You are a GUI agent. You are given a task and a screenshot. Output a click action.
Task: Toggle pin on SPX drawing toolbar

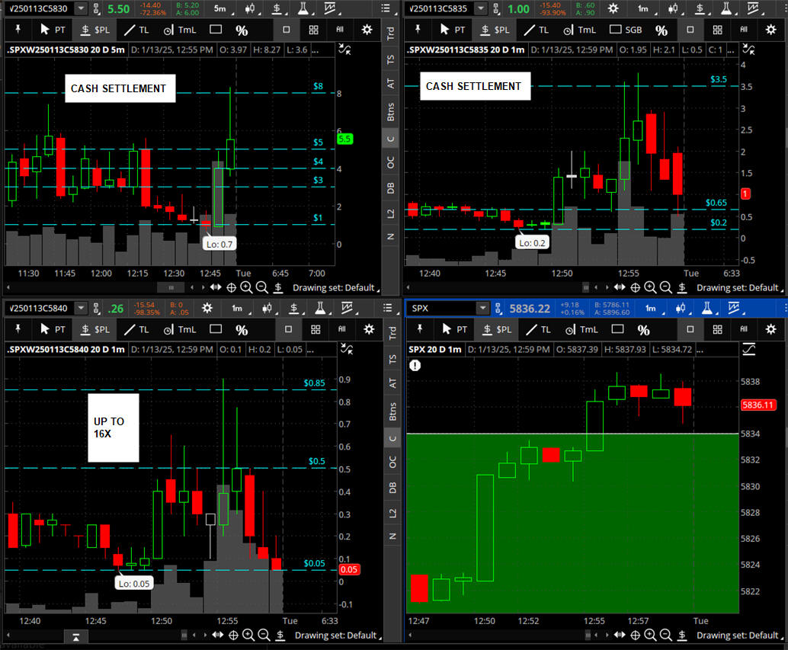pos(420,329)
